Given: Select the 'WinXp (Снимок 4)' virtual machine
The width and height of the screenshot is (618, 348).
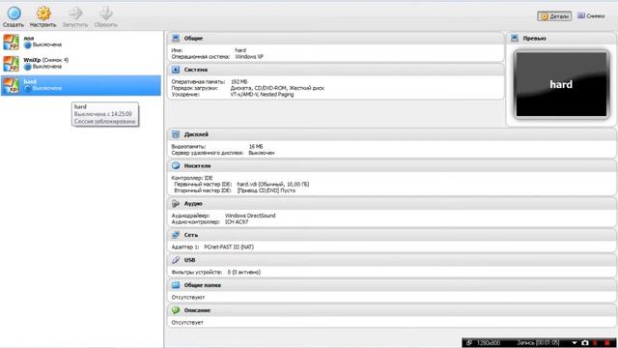Looking at the screenshot, I should pyautogui.click(x=81, y=64).
